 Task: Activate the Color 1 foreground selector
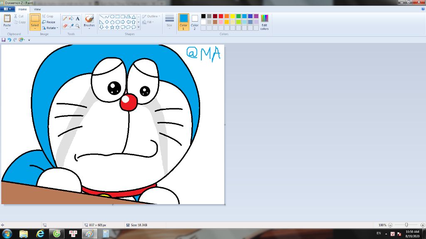[x=183, y=22]
